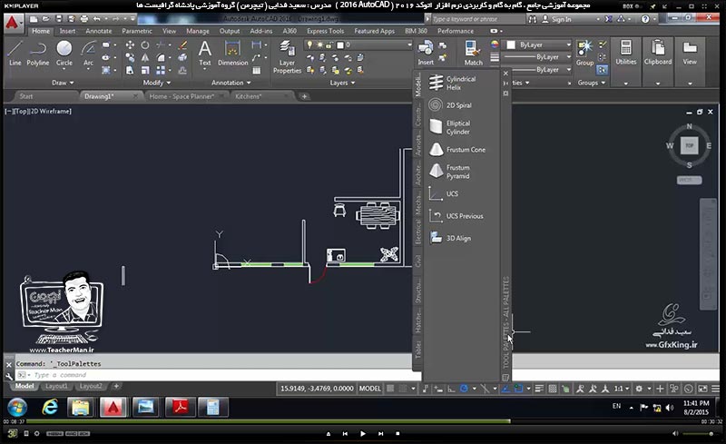726x444 pixels.
Task: Select Frustum Cone palette tool
Action: [458, 150]
